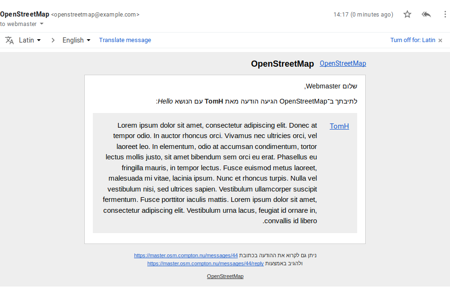Open the English target language dropdown
The image size is (450, 296).
point(76,40)
